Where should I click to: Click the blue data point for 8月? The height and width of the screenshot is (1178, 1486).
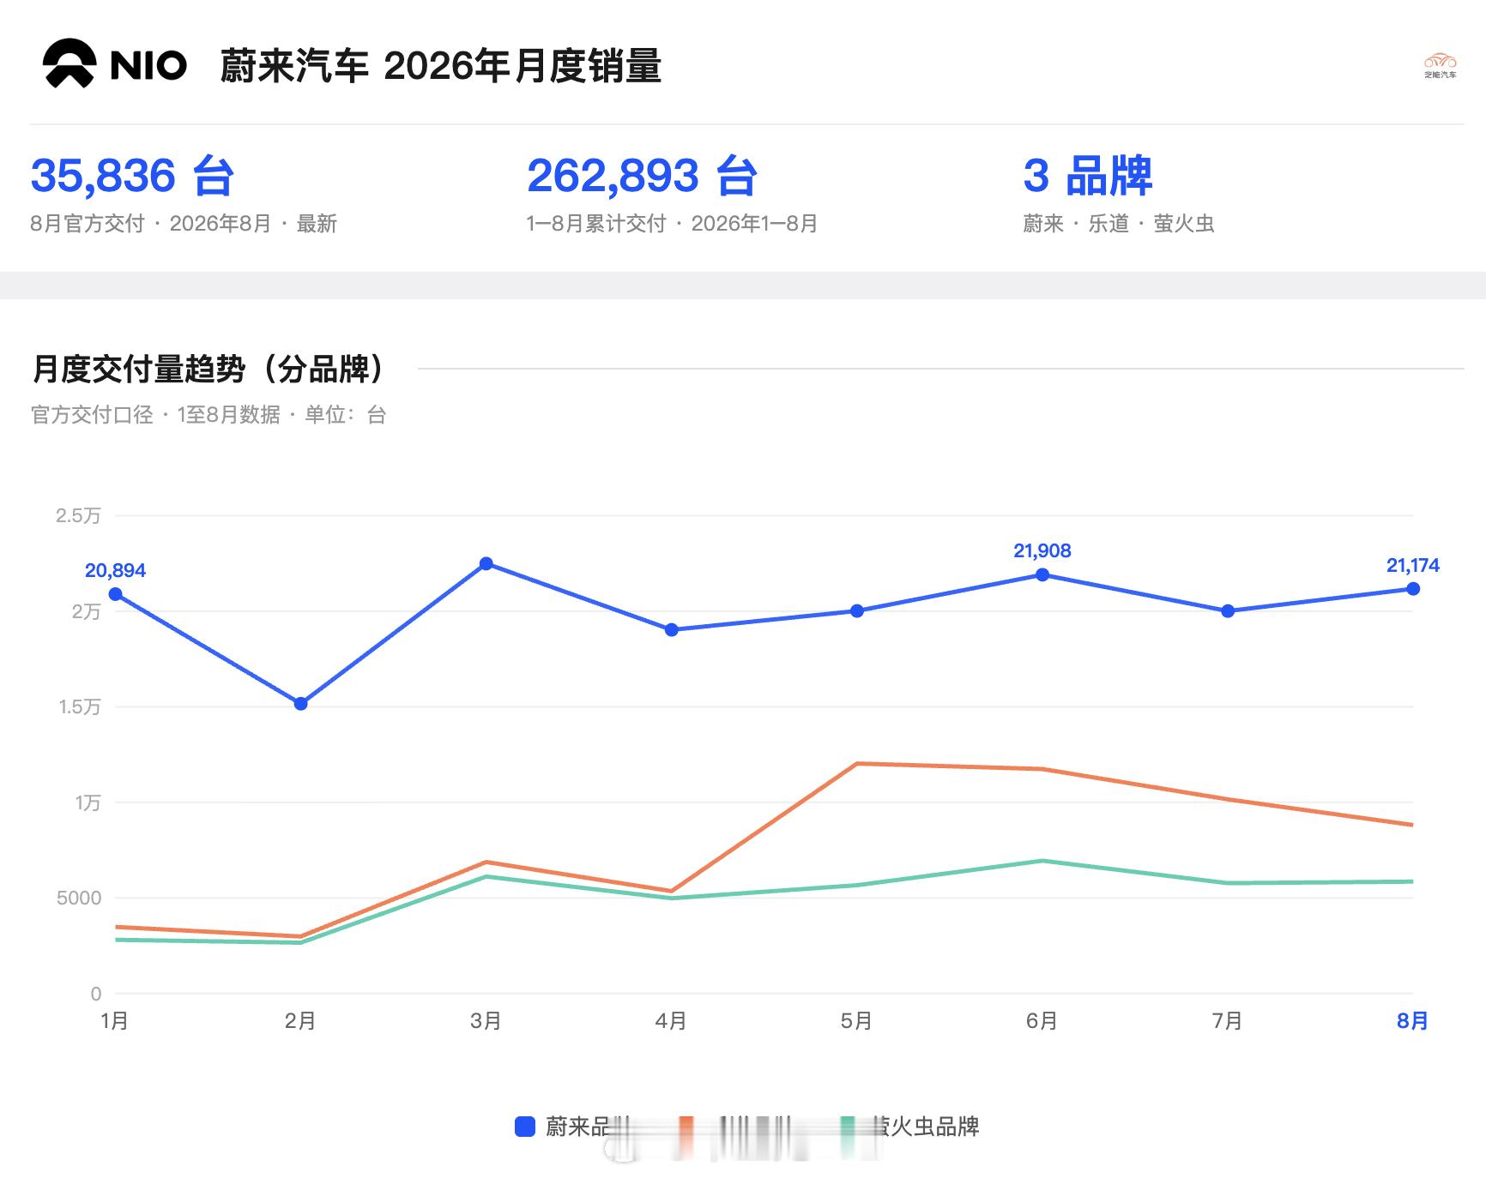[1413, 588]
